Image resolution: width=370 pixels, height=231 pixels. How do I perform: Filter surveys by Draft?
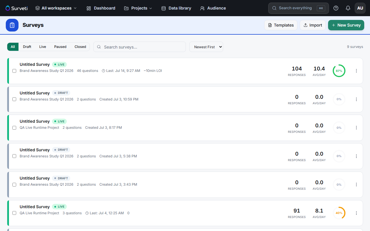[x=27, y=47]
